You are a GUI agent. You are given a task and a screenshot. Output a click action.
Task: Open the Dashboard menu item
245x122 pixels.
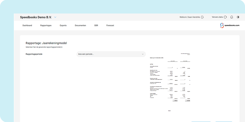27,25
